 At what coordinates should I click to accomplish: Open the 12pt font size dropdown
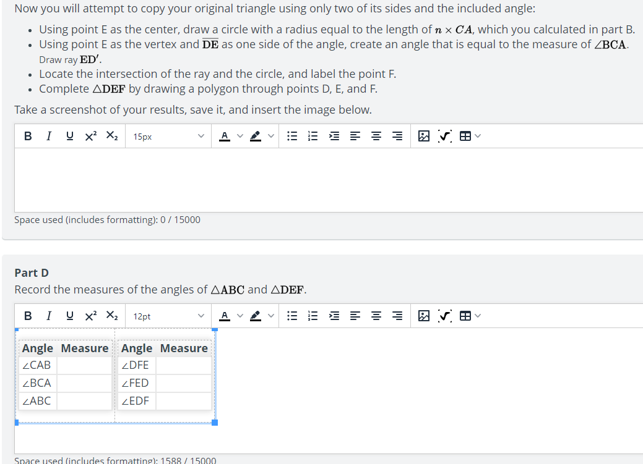pos(167,316)
